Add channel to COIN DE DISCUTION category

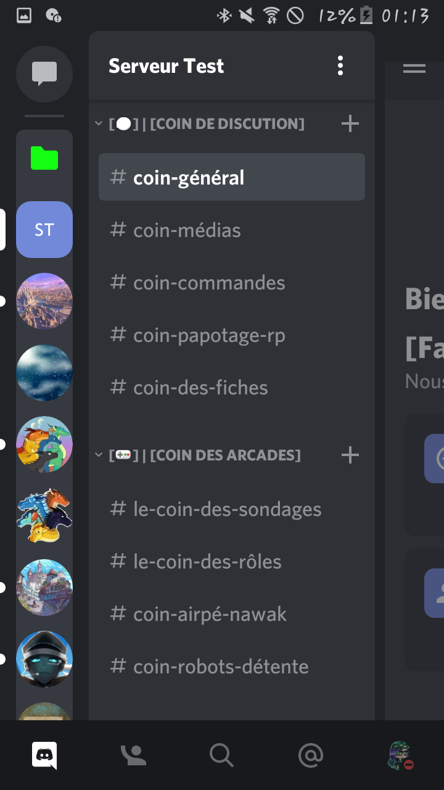click(350, 123)
